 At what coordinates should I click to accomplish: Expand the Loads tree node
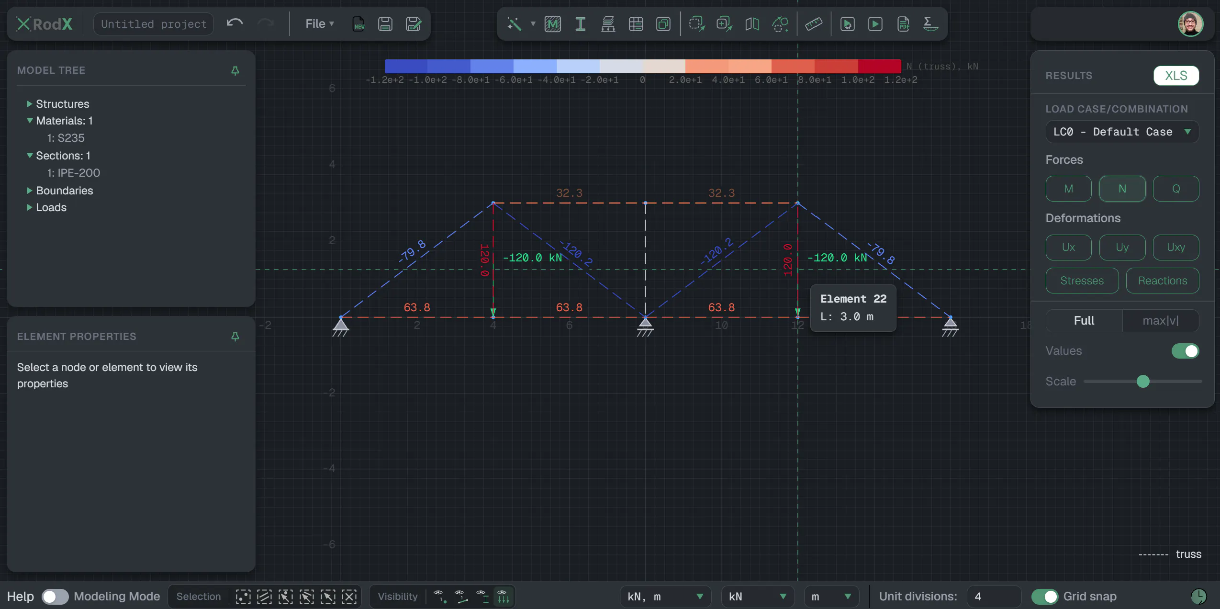[x=30, y=207]
